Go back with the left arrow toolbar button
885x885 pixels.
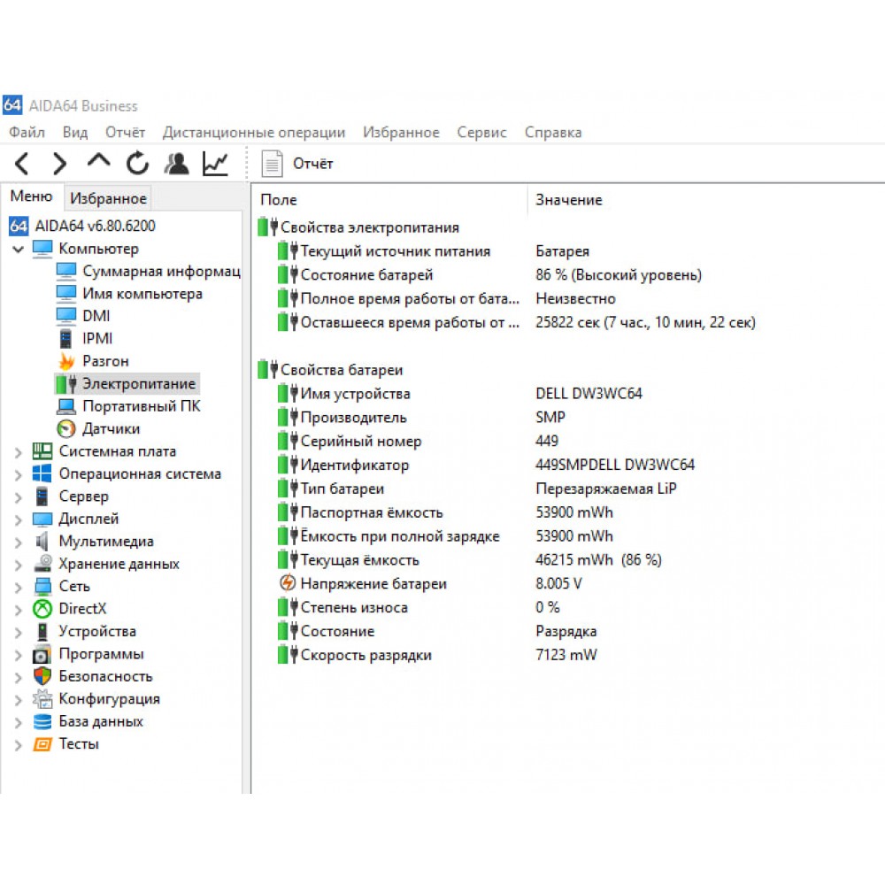[22, 164]
